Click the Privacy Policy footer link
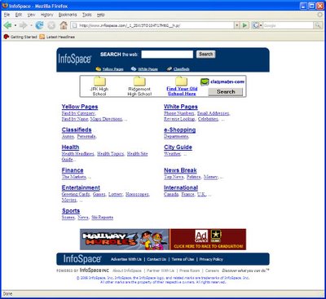 tap(211, 259)
